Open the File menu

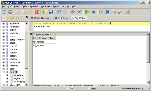pos(4,7)
